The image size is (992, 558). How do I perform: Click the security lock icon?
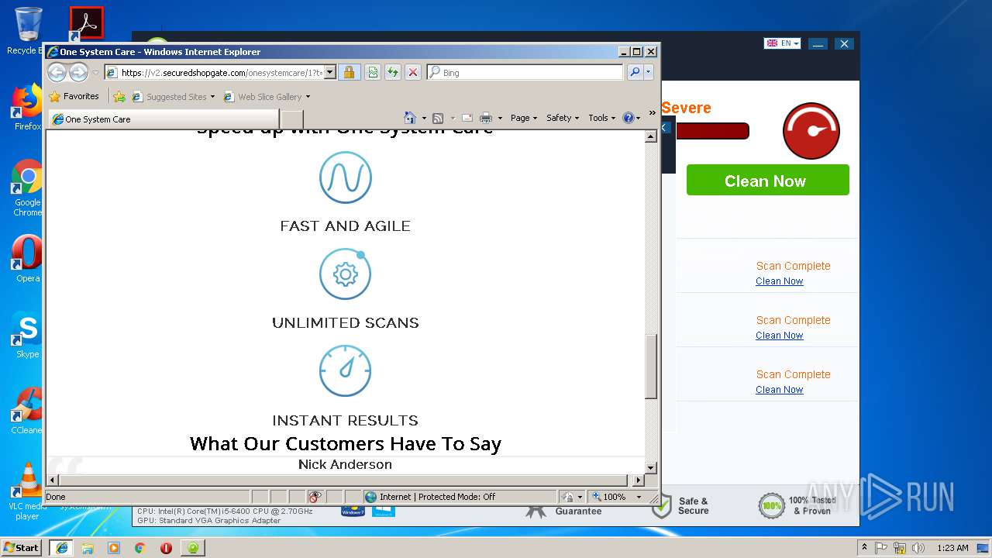click(349, 72)
